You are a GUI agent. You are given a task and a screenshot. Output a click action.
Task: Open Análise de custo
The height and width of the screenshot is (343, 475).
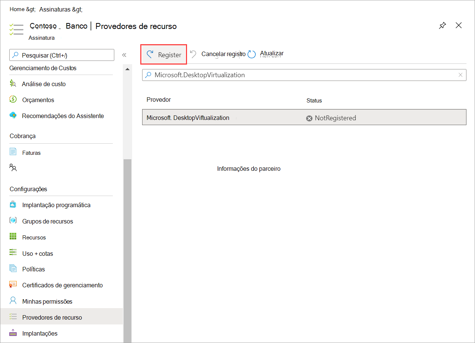click(44, 84)
